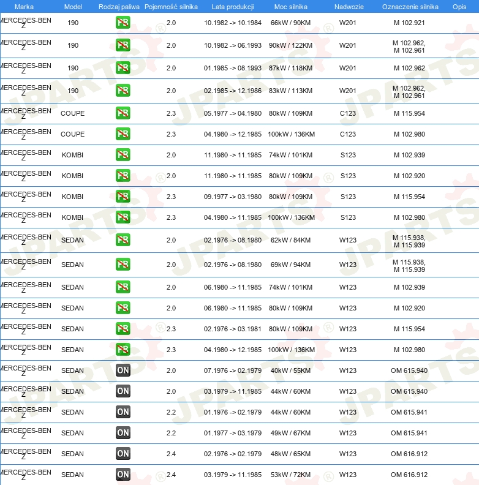The width and height of the screenshot is (479, 485).
Task: Click the petrol icon in the SEDAN 69kW / 94KM row
Action: [x=123, y=265]
